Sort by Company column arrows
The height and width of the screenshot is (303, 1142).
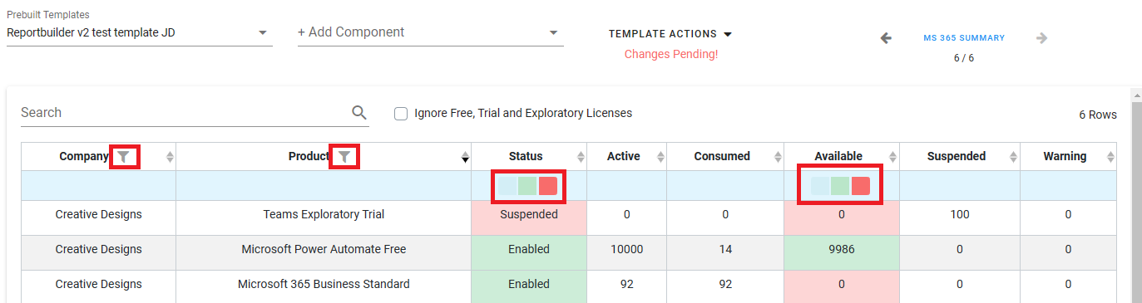pyautogui.click(x=170, y=157)
